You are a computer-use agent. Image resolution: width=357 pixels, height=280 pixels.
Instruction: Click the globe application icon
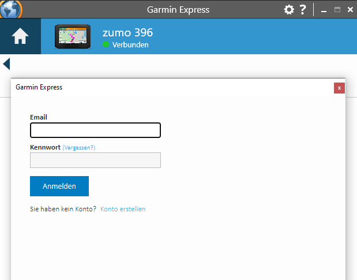(11, 9)
